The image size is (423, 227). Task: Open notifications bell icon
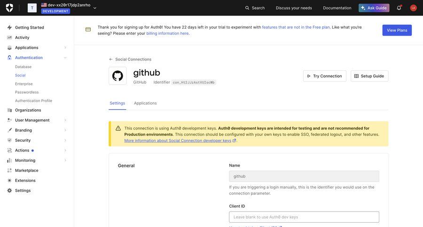point(399,8)
